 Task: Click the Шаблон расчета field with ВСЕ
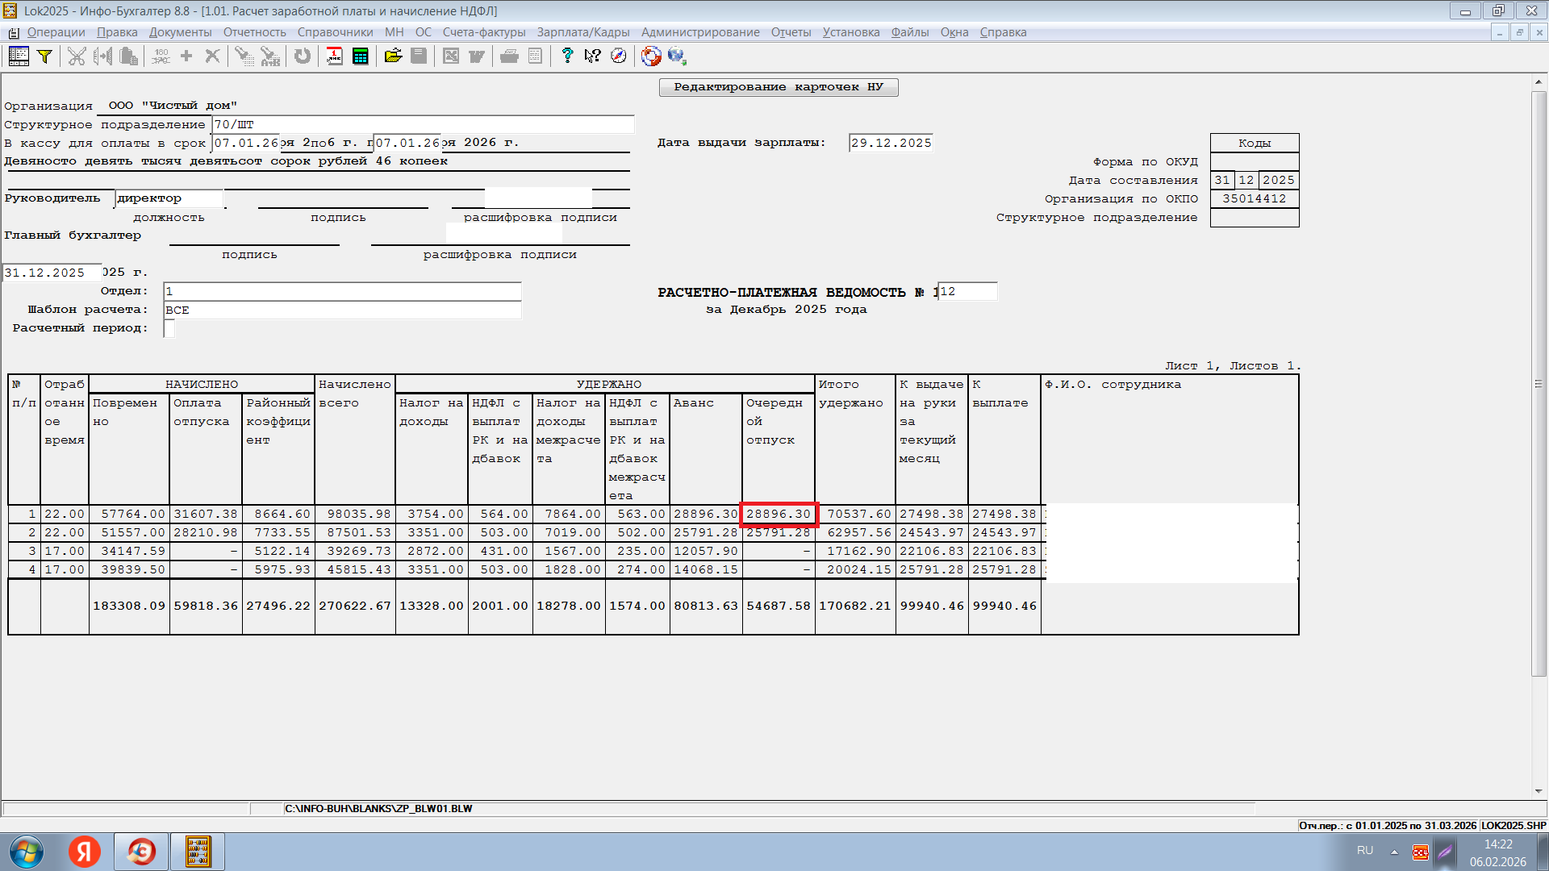[342, 310]
